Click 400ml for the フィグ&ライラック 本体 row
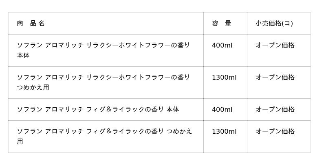The width and height of the screenshot is (326, 165). [x=222, y=109]
